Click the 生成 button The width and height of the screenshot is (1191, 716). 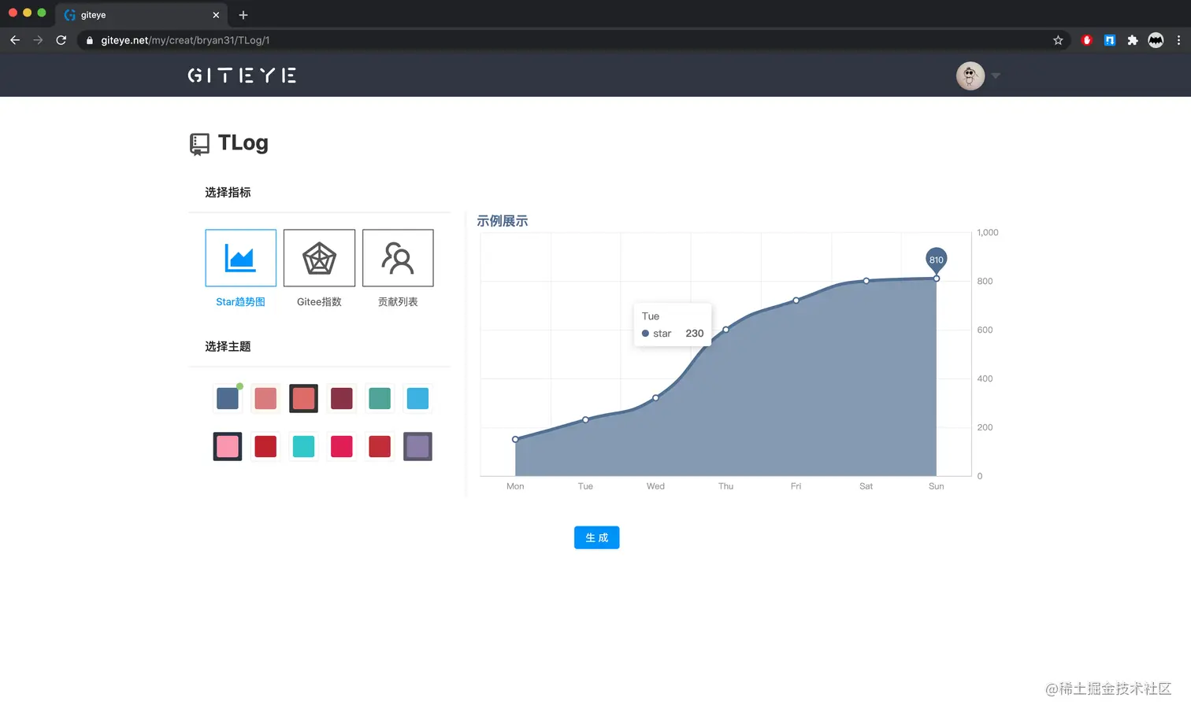click(x=597, y=537)
